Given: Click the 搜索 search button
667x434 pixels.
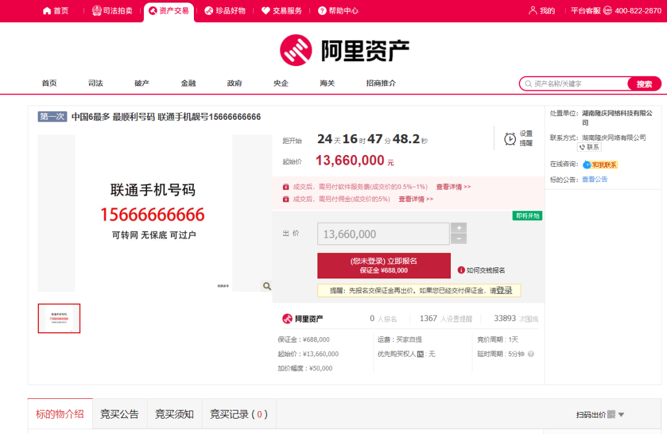Looking at the screenshot, I should [x=644, y=84].
